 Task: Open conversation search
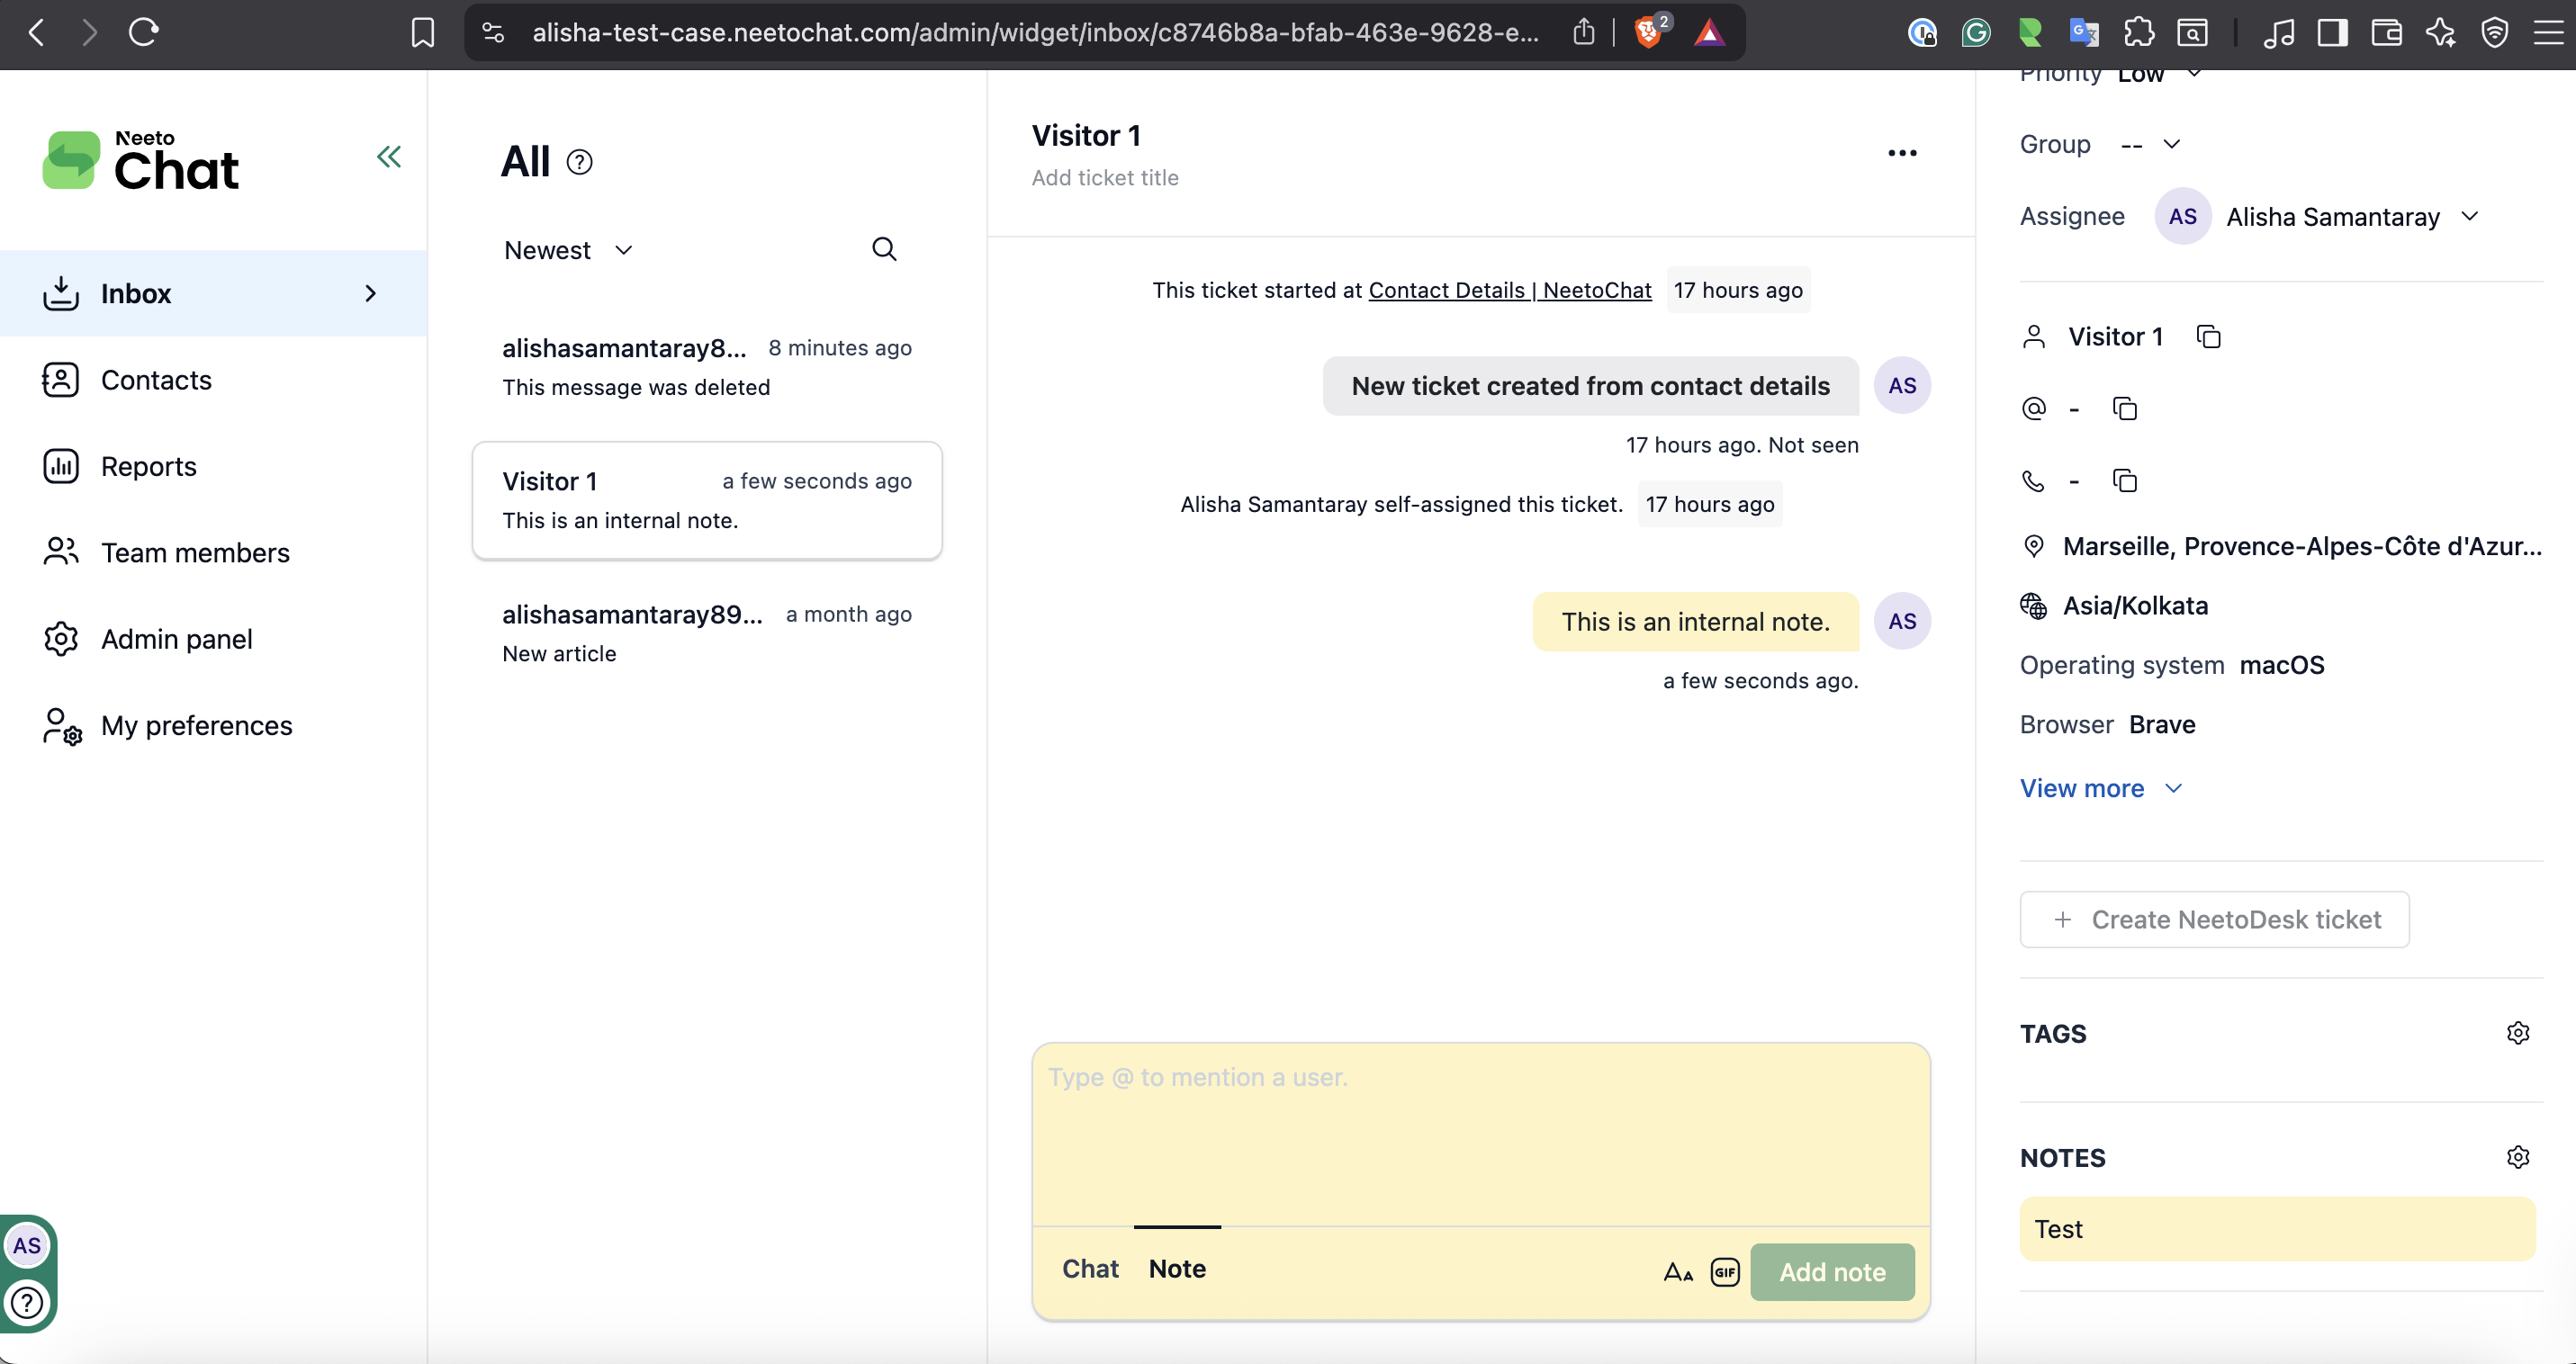pos(883,249)
